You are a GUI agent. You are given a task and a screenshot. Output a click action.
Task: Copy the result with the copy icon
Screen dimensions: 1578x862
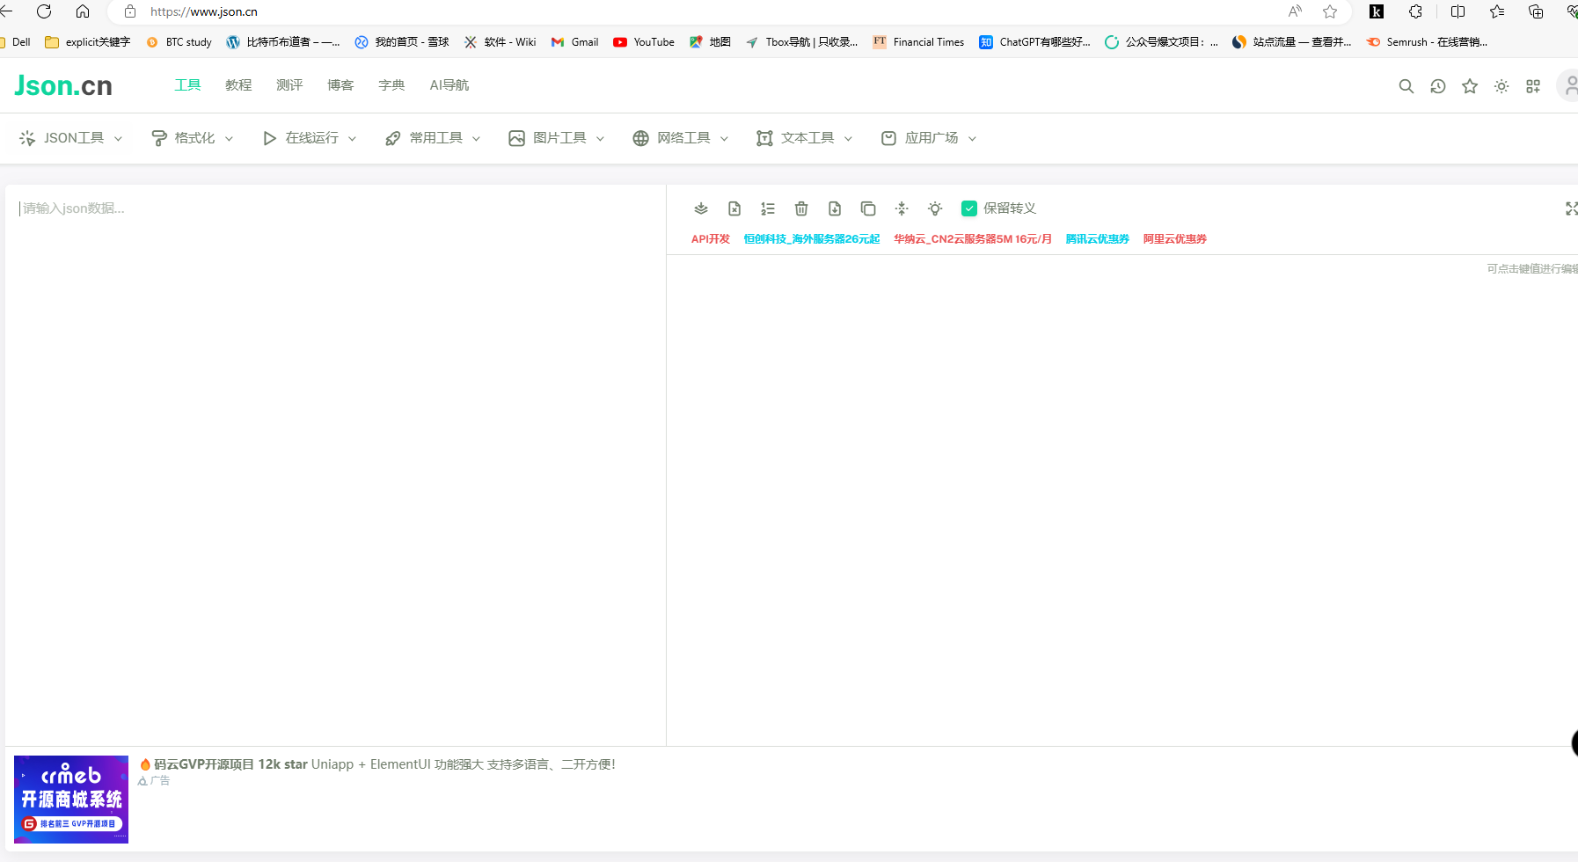pos(868,208)
